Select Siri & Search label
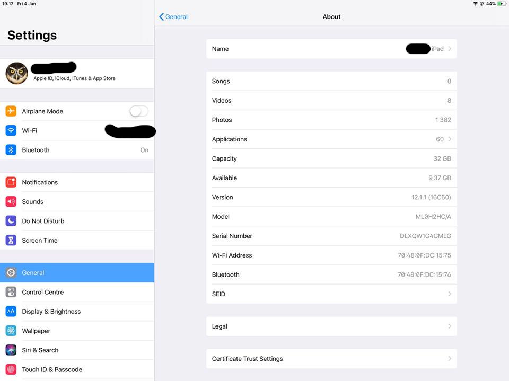 pyautogui.click(x=40, y=350)
